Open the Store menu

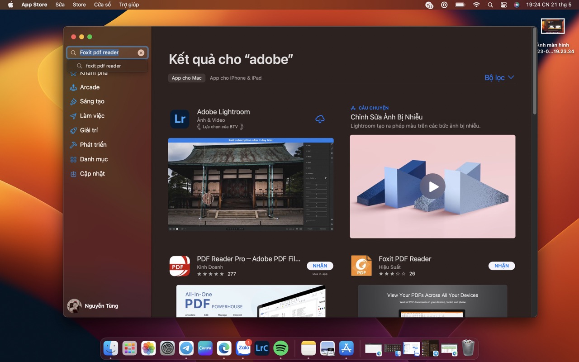pyautogui.click(x=79, y=5)
